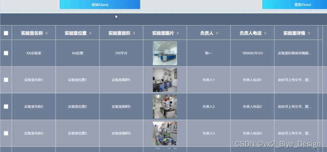327x152 pixels.
Task: Select the XX实验室 name cell
Action: click(x=34, y=53)
